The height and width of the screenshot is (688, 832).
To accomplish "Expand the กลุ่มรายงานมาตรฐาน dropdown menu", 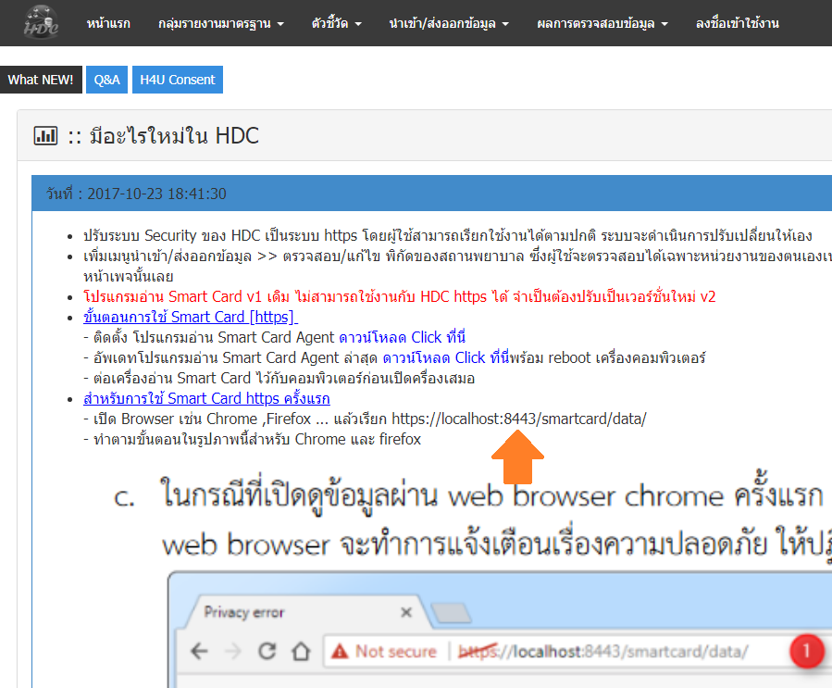I will tap(221, 23).
